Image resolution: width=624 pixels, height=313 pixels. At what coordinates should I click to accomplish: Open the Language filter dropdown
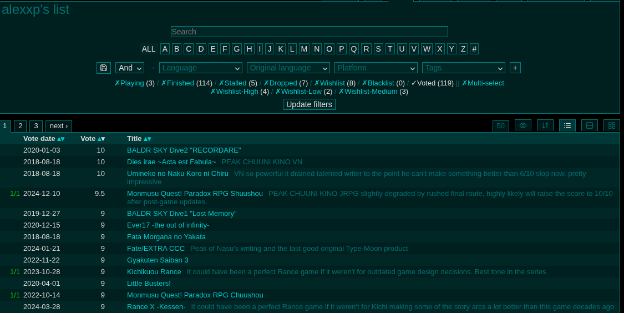point(201,68)
